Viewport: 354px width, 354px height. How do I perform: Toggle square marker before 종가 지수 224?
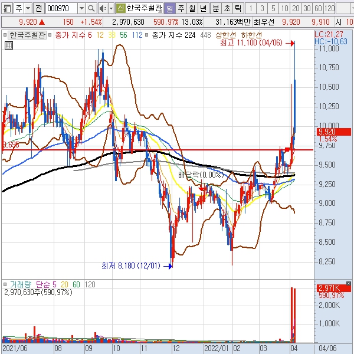147,35
